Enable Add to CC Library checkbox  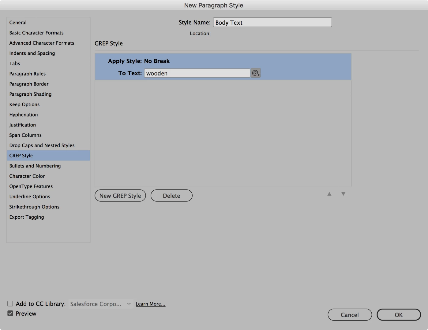tap(10, 303)
